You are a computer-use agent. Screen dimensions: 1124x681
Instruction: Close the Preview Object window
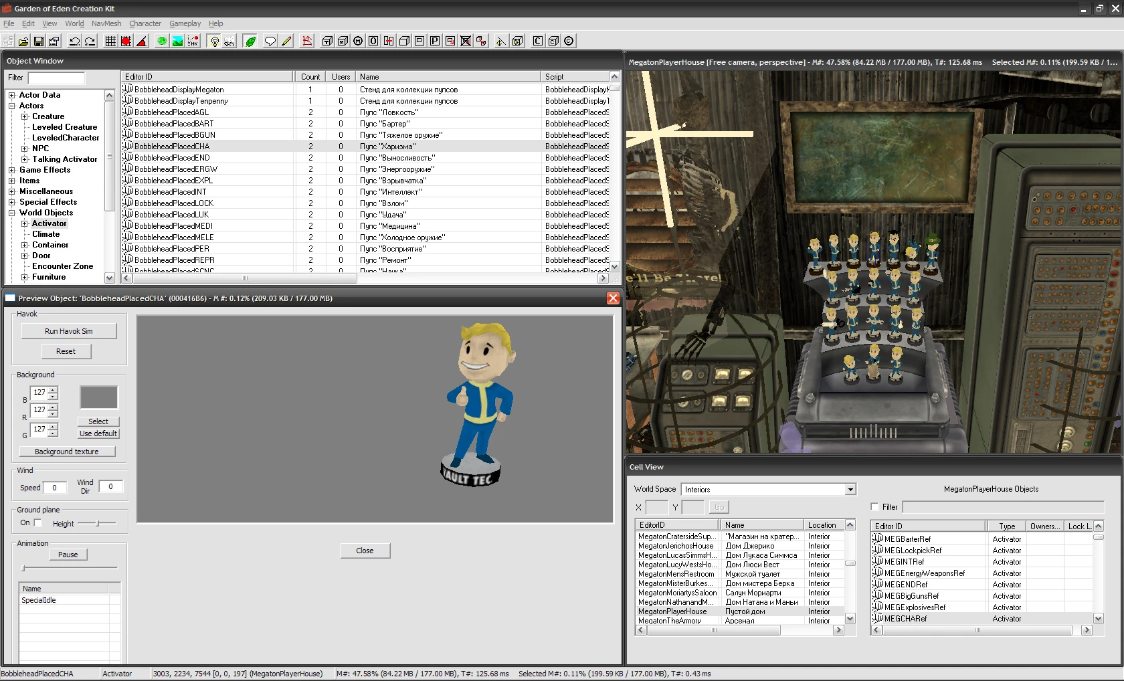[613, 298]
